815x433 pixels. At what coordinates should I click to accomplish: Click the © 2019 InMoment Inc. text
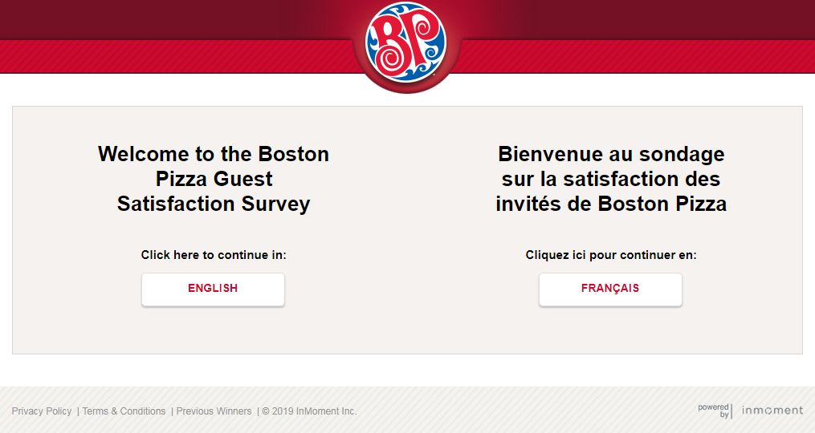309,411
